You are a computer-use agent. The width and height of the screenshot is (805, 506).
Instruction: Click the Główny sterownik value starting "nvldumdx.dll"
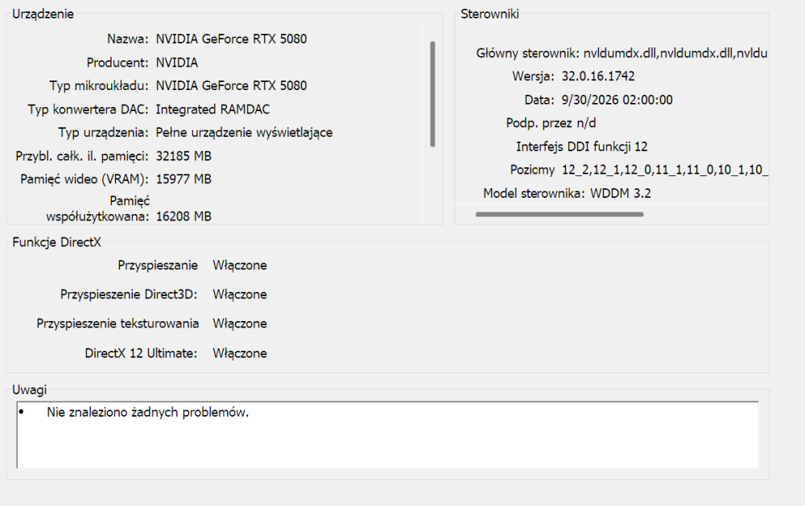(675, 53)
